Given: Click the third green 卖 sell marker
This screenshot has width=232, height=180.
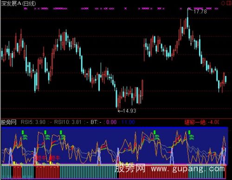Looking at the screenshot, I should point(63,137).
